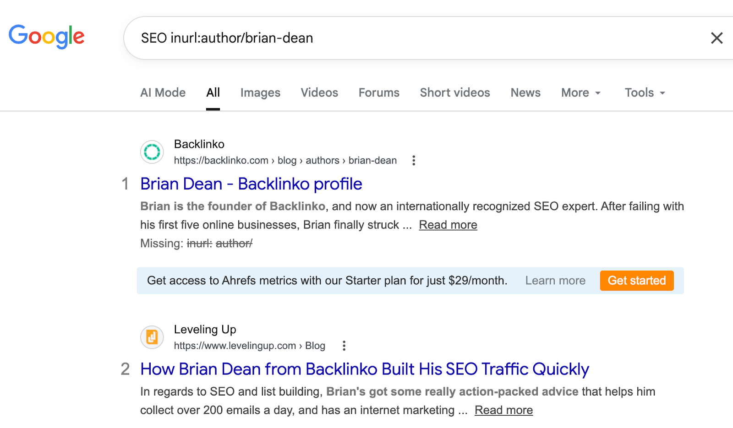Image resolution: width=733 pixels, height=428 pixels.
Task: Switch to Short videos tab
Action: 455,93
